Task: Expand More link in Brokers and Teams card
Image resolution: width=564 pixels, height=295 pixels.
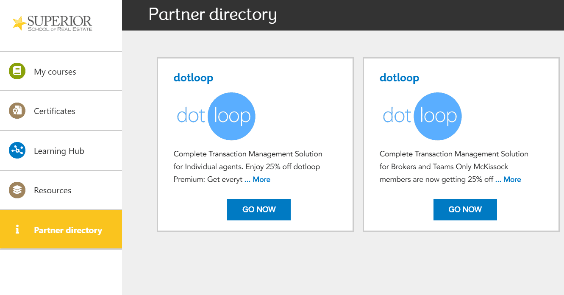Action: click(x=508, y=179)
